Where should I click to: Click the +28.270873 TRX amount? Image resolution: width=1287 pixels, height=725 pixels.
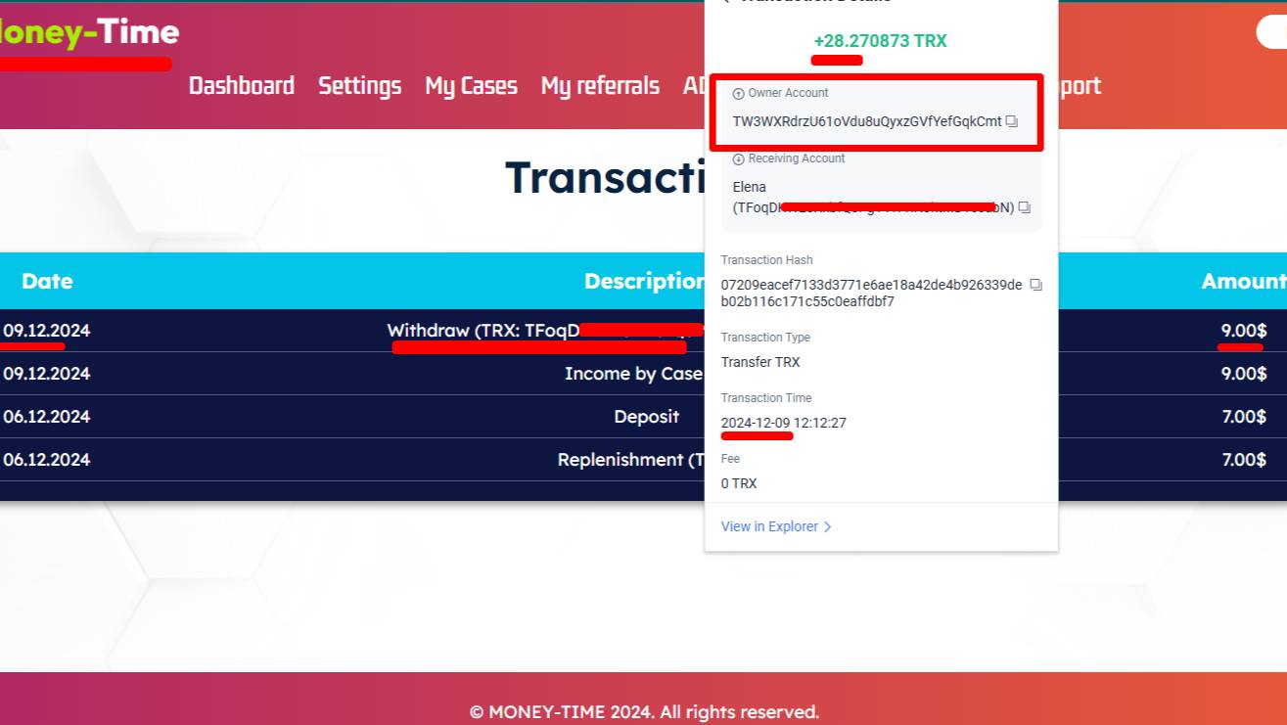coord(880,41)
